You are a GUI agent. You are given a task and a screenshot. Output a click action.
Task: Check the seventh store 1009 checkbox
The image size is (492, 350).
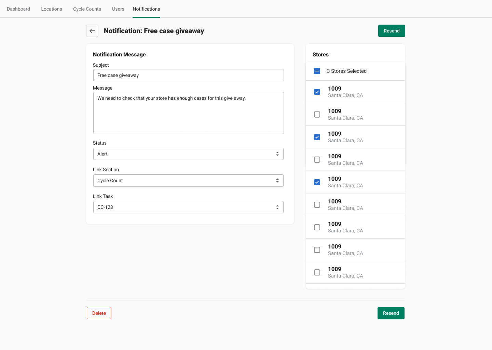click(317, 227)
